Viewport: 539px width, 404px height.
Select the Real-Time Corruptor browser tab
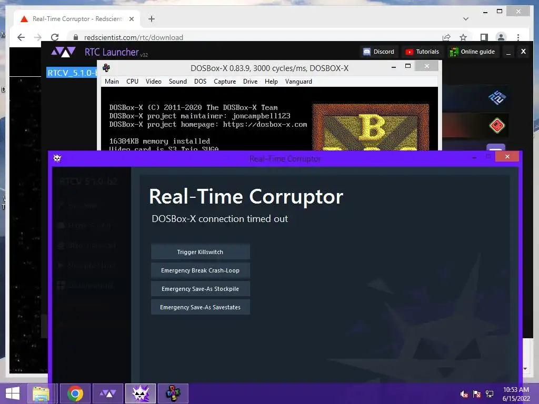(x=77, y=19)
